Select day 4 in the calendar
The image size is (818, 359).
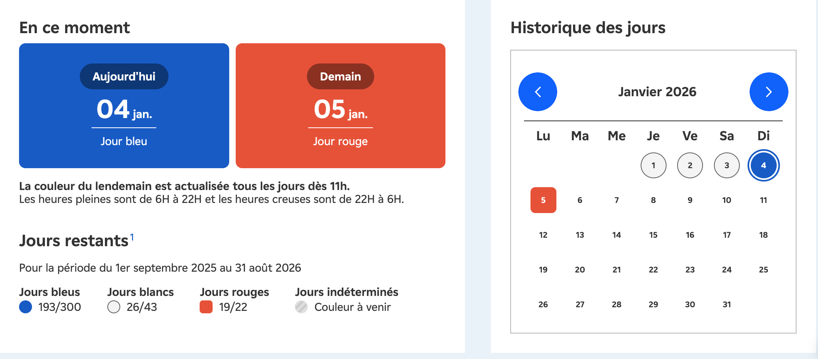coord(763,165)
